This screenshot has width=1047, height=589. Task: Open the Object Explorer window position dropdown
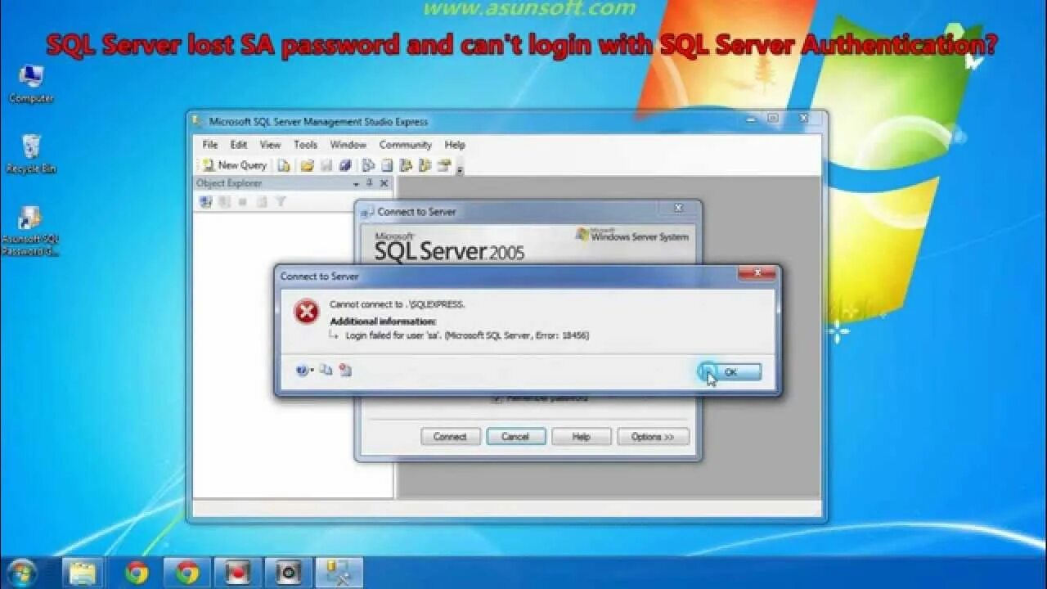(x=356, y=183)
